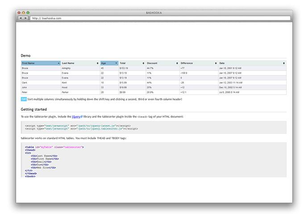Sort the Discount column via its arrows

point(177,63)
